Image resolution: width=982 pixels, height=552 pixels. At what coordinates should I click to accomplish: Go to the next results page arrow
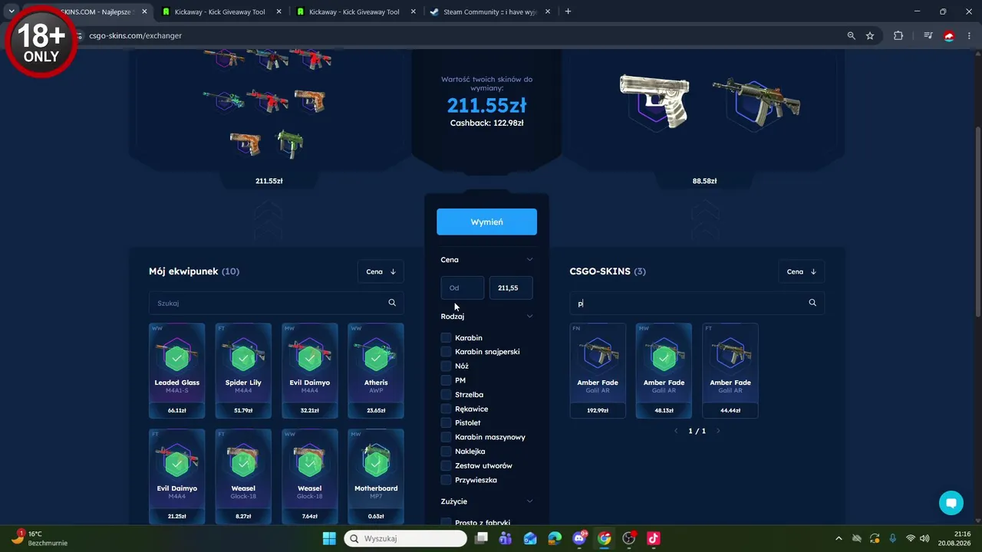718,431
